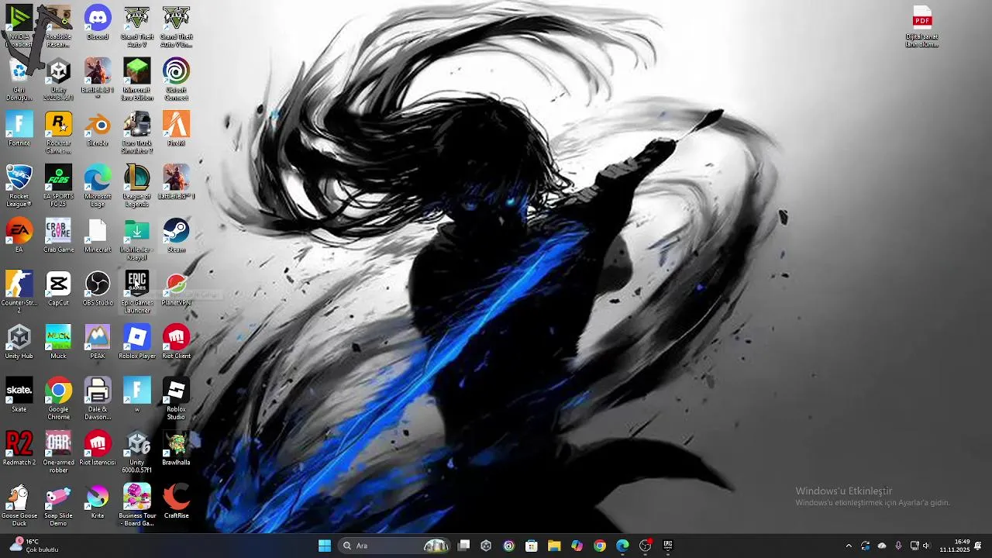Open the Microsoft Edge desktop shortcut
This screenshot has width=992, height=558.
(98, 186)
